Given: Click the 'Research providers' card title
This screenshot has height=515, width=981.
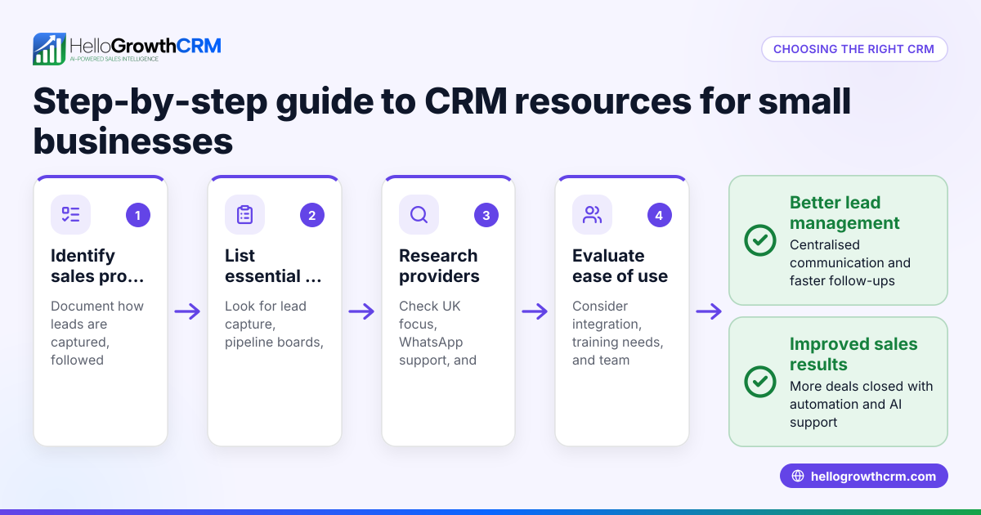Looking at the screenshot, I should pos(439,266).
